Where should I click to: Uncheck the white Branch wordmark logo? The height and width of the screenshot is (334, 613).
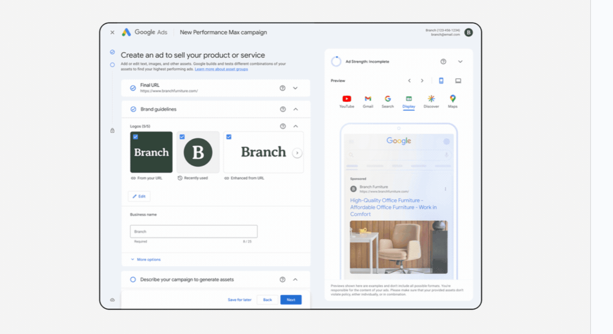click(x=229, y=137)
